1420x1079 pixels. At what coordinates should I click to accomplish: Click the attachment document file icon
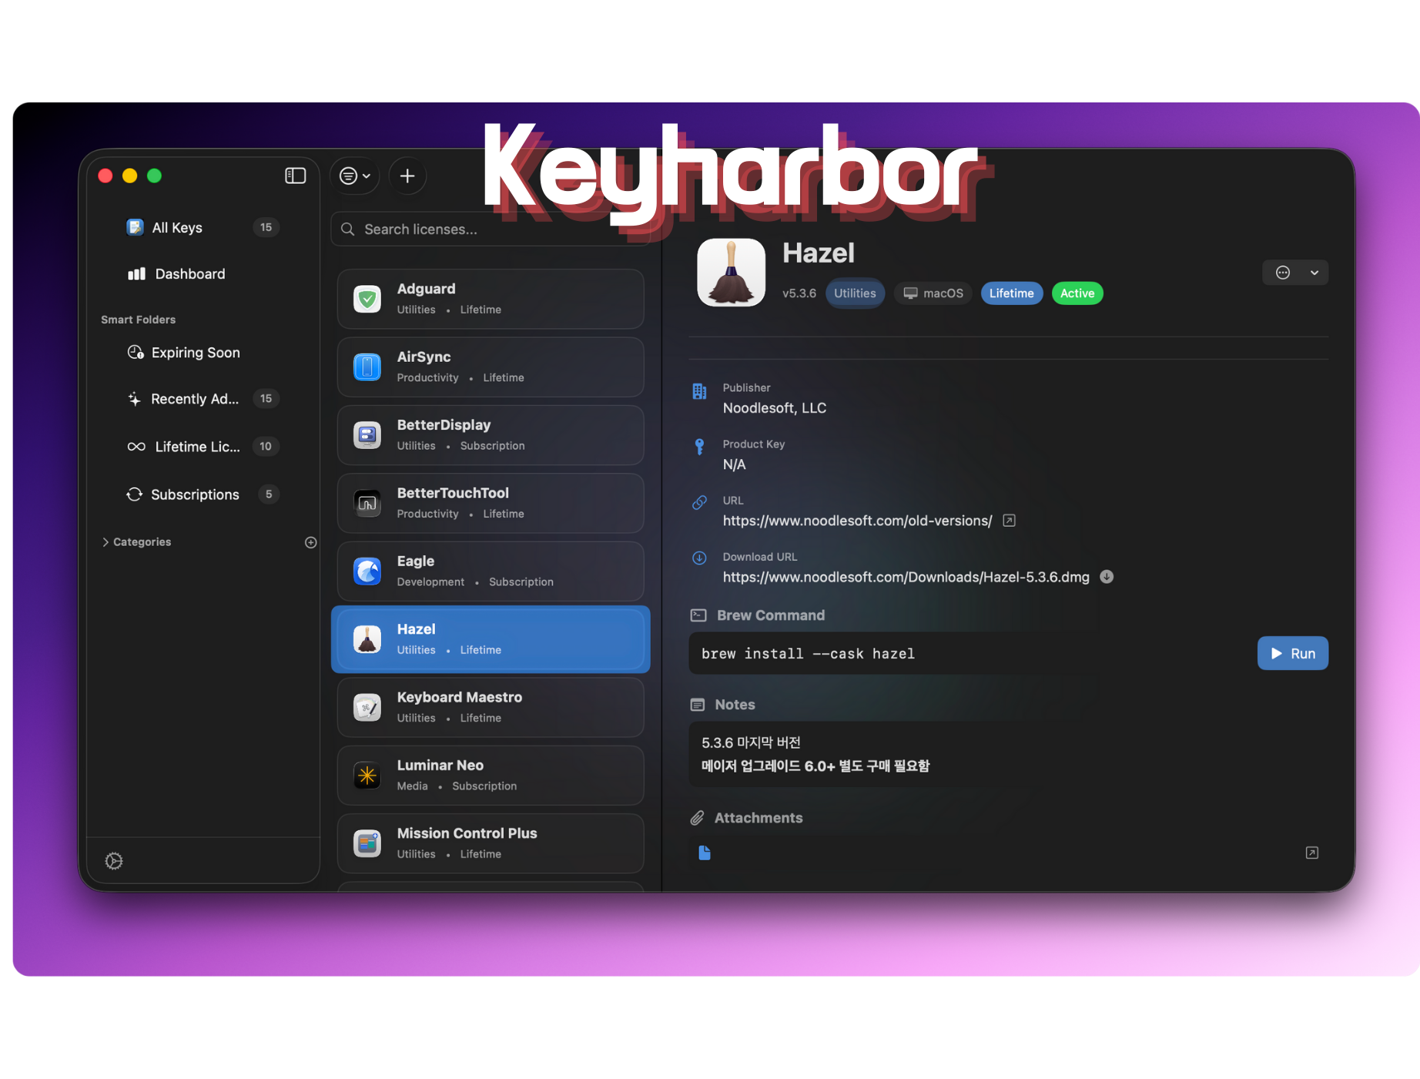coord(705,853)
